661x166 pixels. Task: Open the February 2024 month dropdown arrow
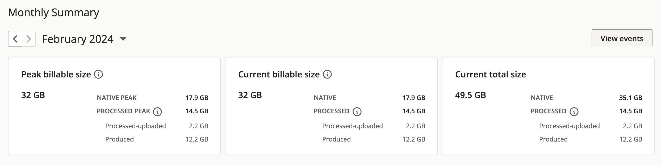click(x=123, y=39)
